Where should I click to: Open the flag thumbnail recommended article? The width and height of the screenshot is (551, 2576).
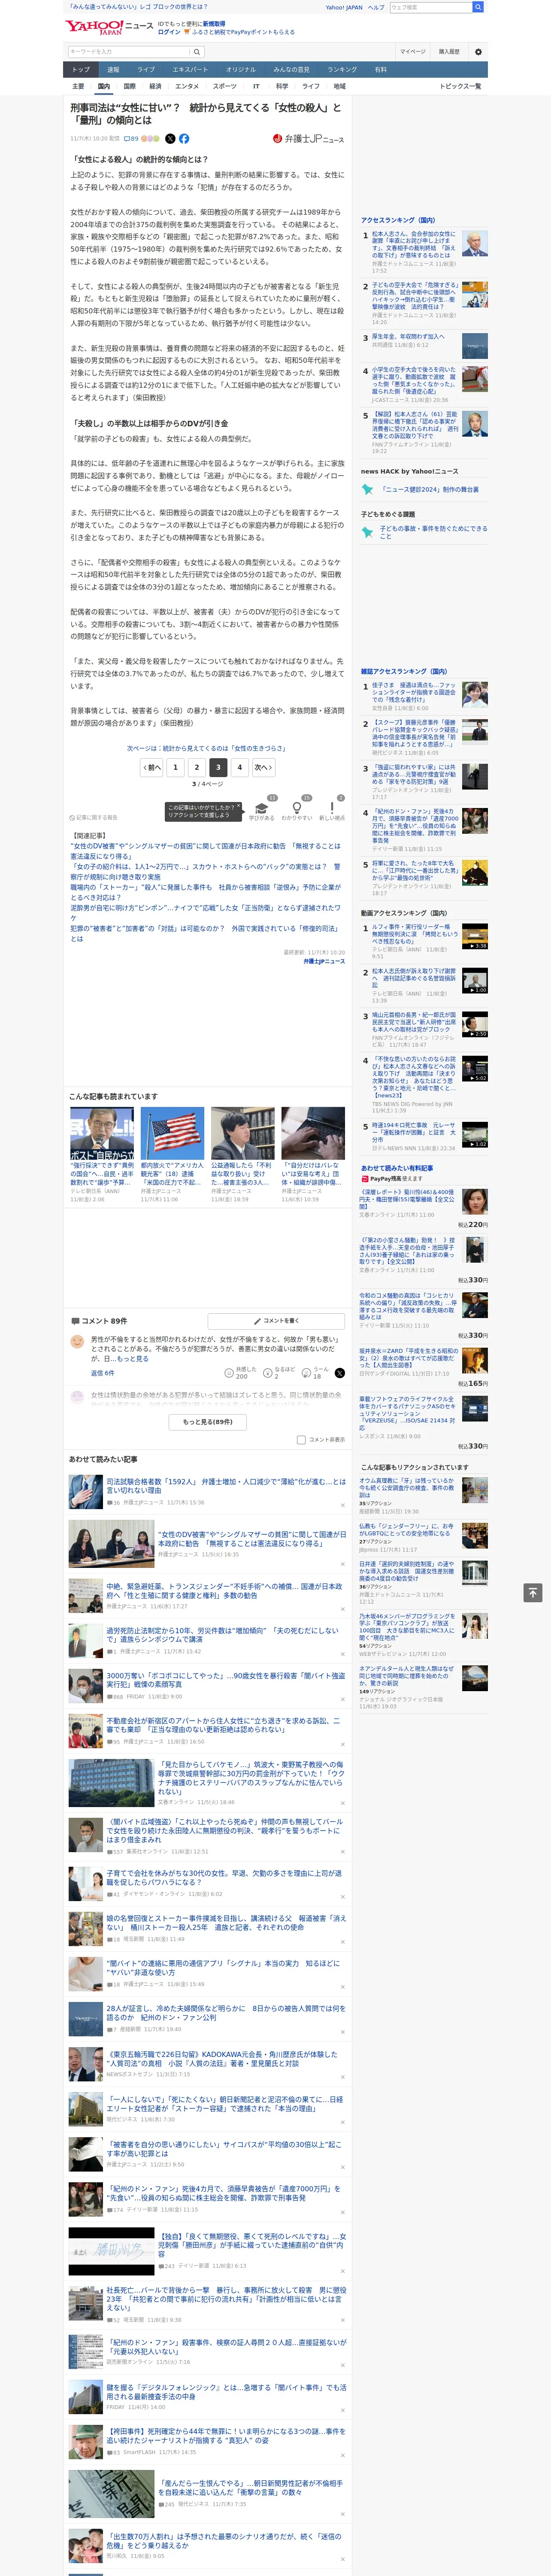click(x=172, y=1132)
